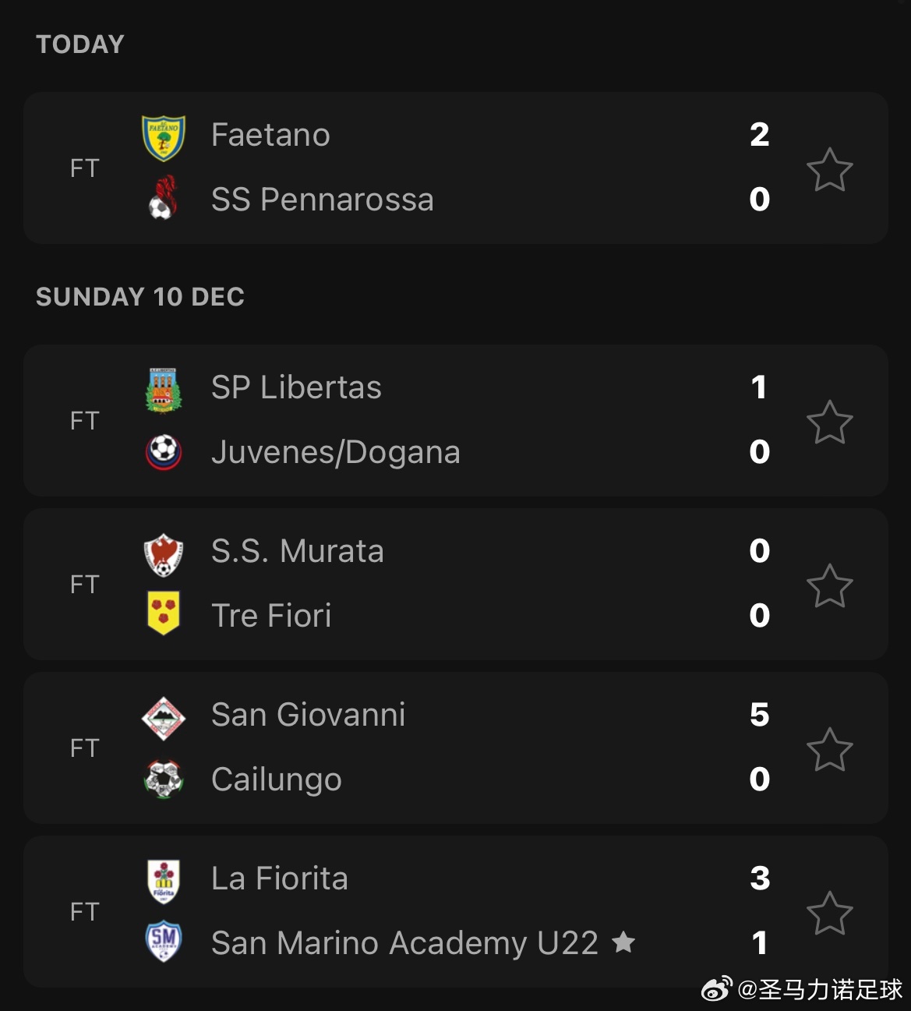The image size is (911, 1011).
Task: Star the SP Libertas vs Juvenes/Dogana match
Action: [x=829, y=422]
